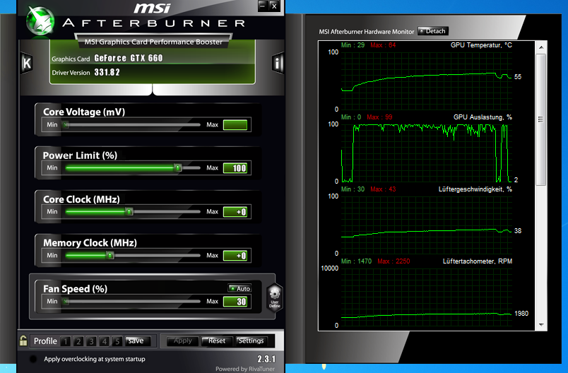Click the version number '2.3.1'
Screen dimensions: 568x373
coord(266,359)
